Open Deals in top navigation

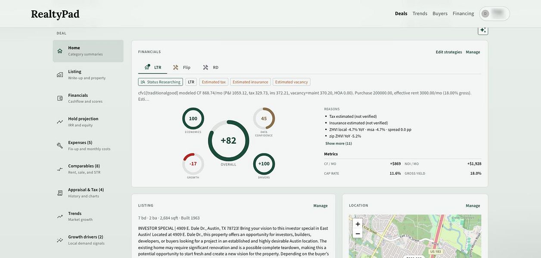point(401,13)
